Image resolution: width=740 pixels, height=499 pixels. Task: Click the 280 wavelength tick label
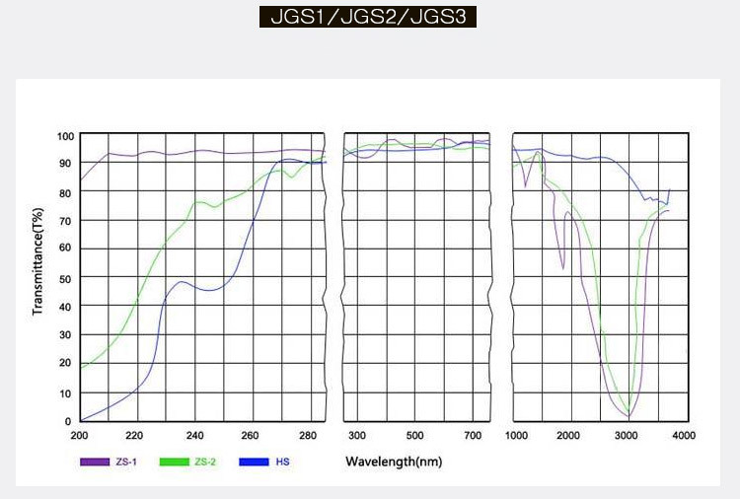pyautogui.click(x=308, y=435)
